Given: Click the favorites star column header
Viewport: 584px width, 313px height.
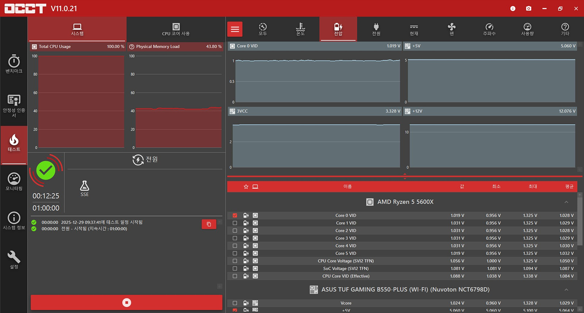Looking at the screenshot, I should point(246,187).
